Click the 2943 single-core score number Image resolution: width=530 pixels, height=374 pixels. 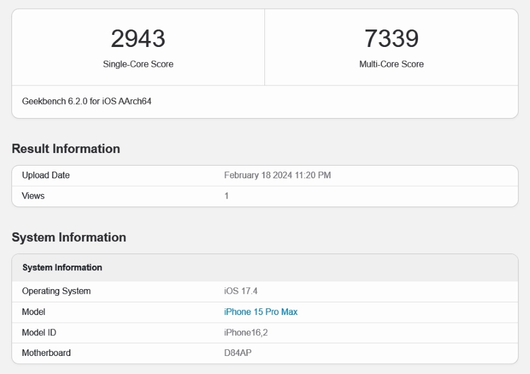coord(138,39)
